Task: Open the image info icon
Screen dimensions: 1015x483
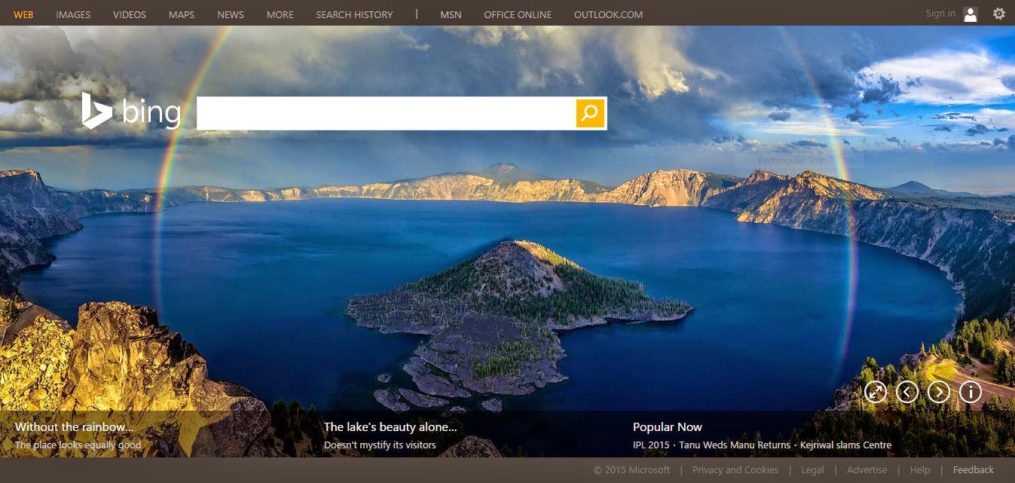Action: point(971,392)
